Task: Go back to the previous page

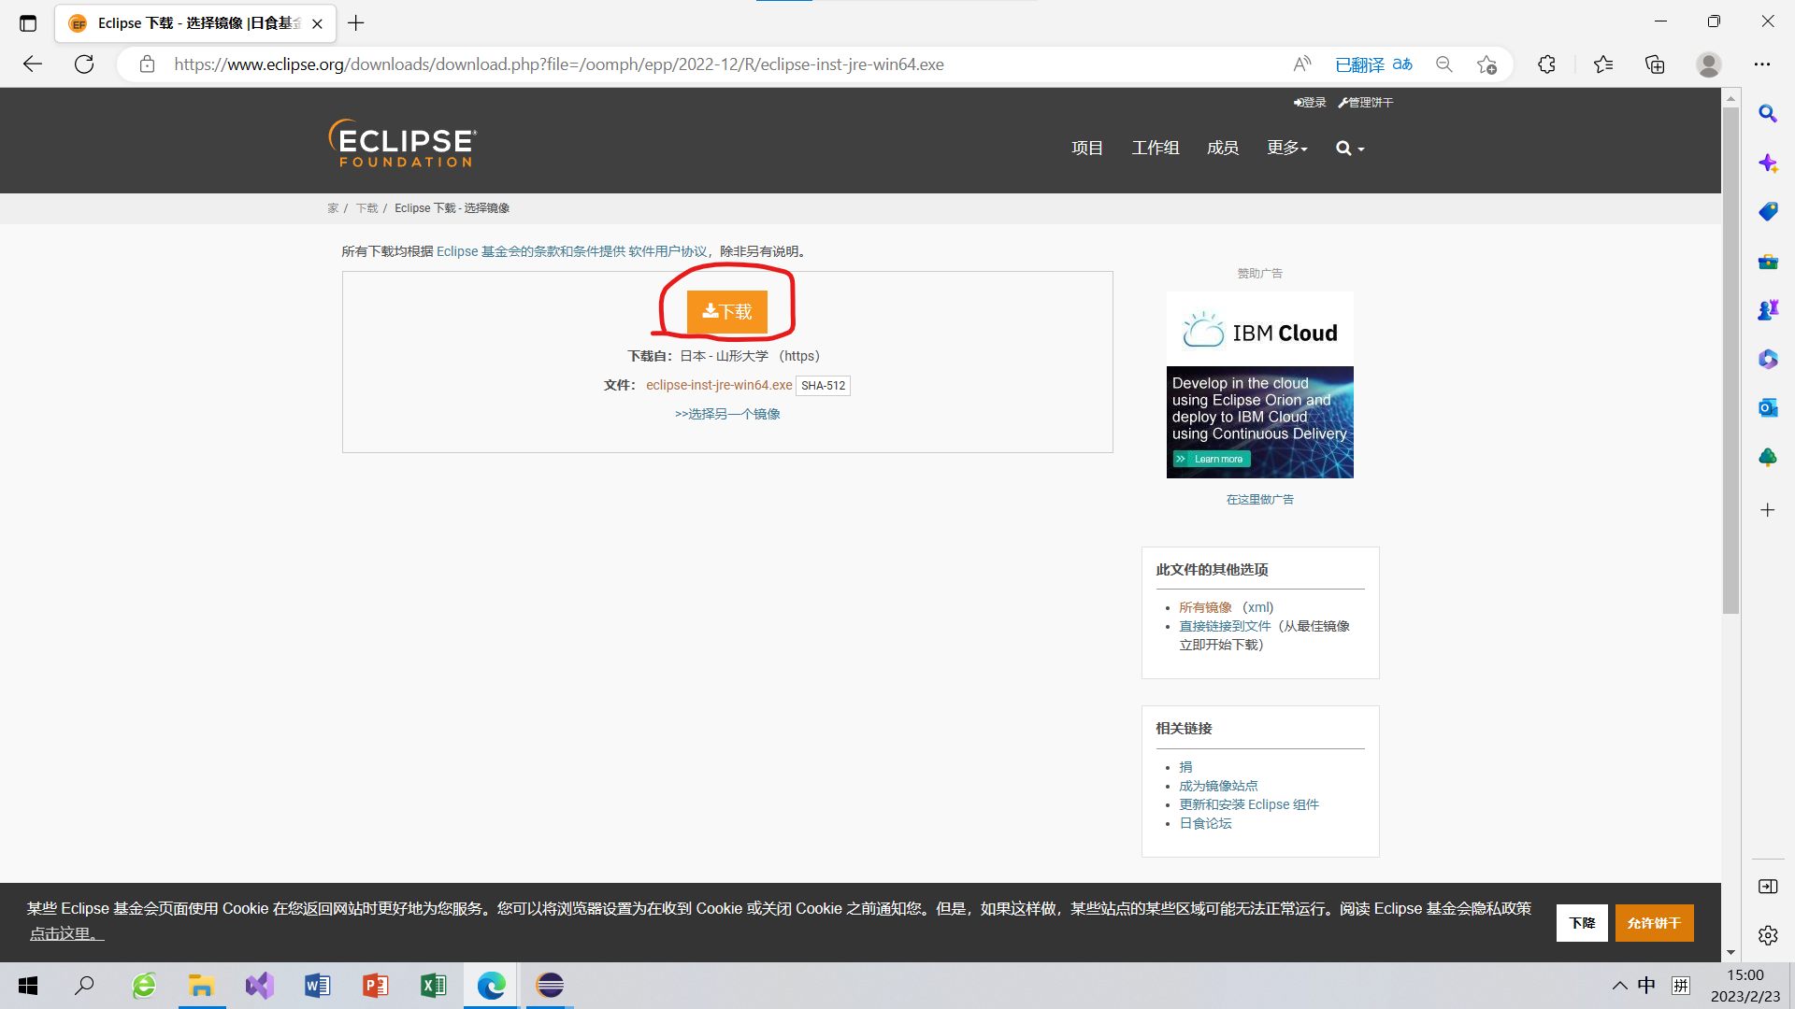Action: pyautogui.click(x=33, y=64)
